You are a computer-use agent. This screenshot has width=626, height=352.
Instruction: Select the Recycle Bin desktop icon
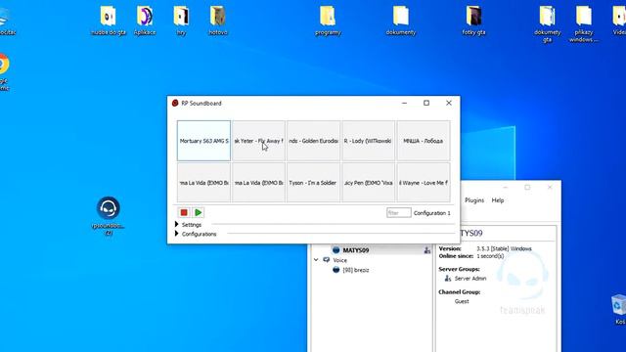pos(618,309)
